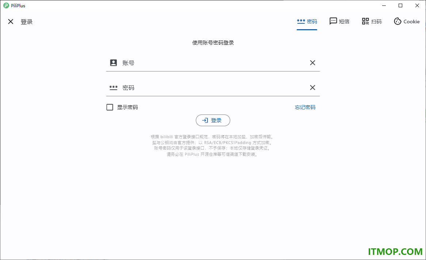426x260 pixels.
Task: Clear the 账号 field with X icon
Action: [x=312, y=63]
